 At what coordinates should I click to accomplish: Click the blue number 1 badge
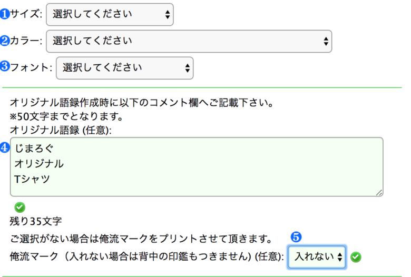(x=5, y=14)
